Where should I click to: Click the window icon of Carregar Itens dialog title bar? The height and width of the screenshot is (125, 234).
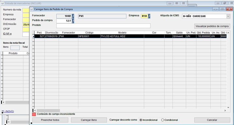pos(32,9)
